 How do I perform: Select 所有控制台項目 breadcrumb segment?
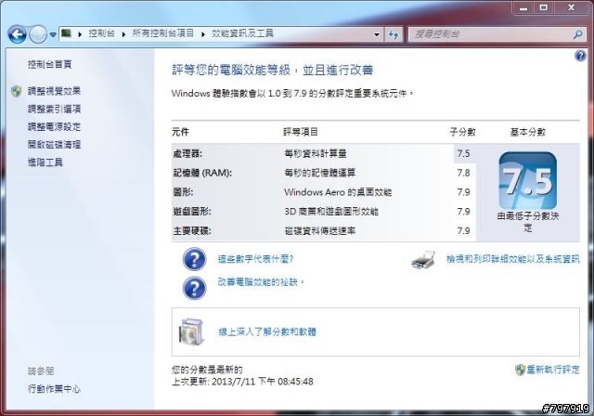pyautogui.click(x=163, y=33)
